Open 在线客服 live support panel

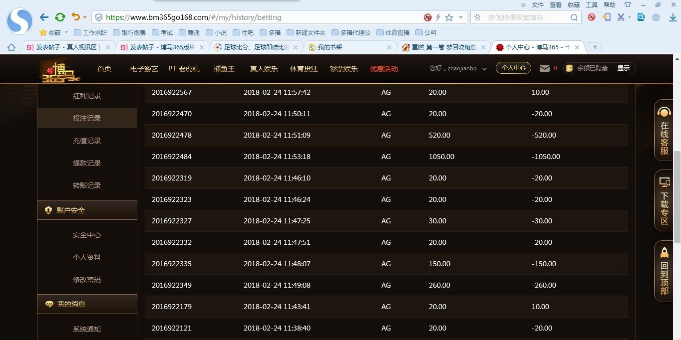click(x=664, y=131)
